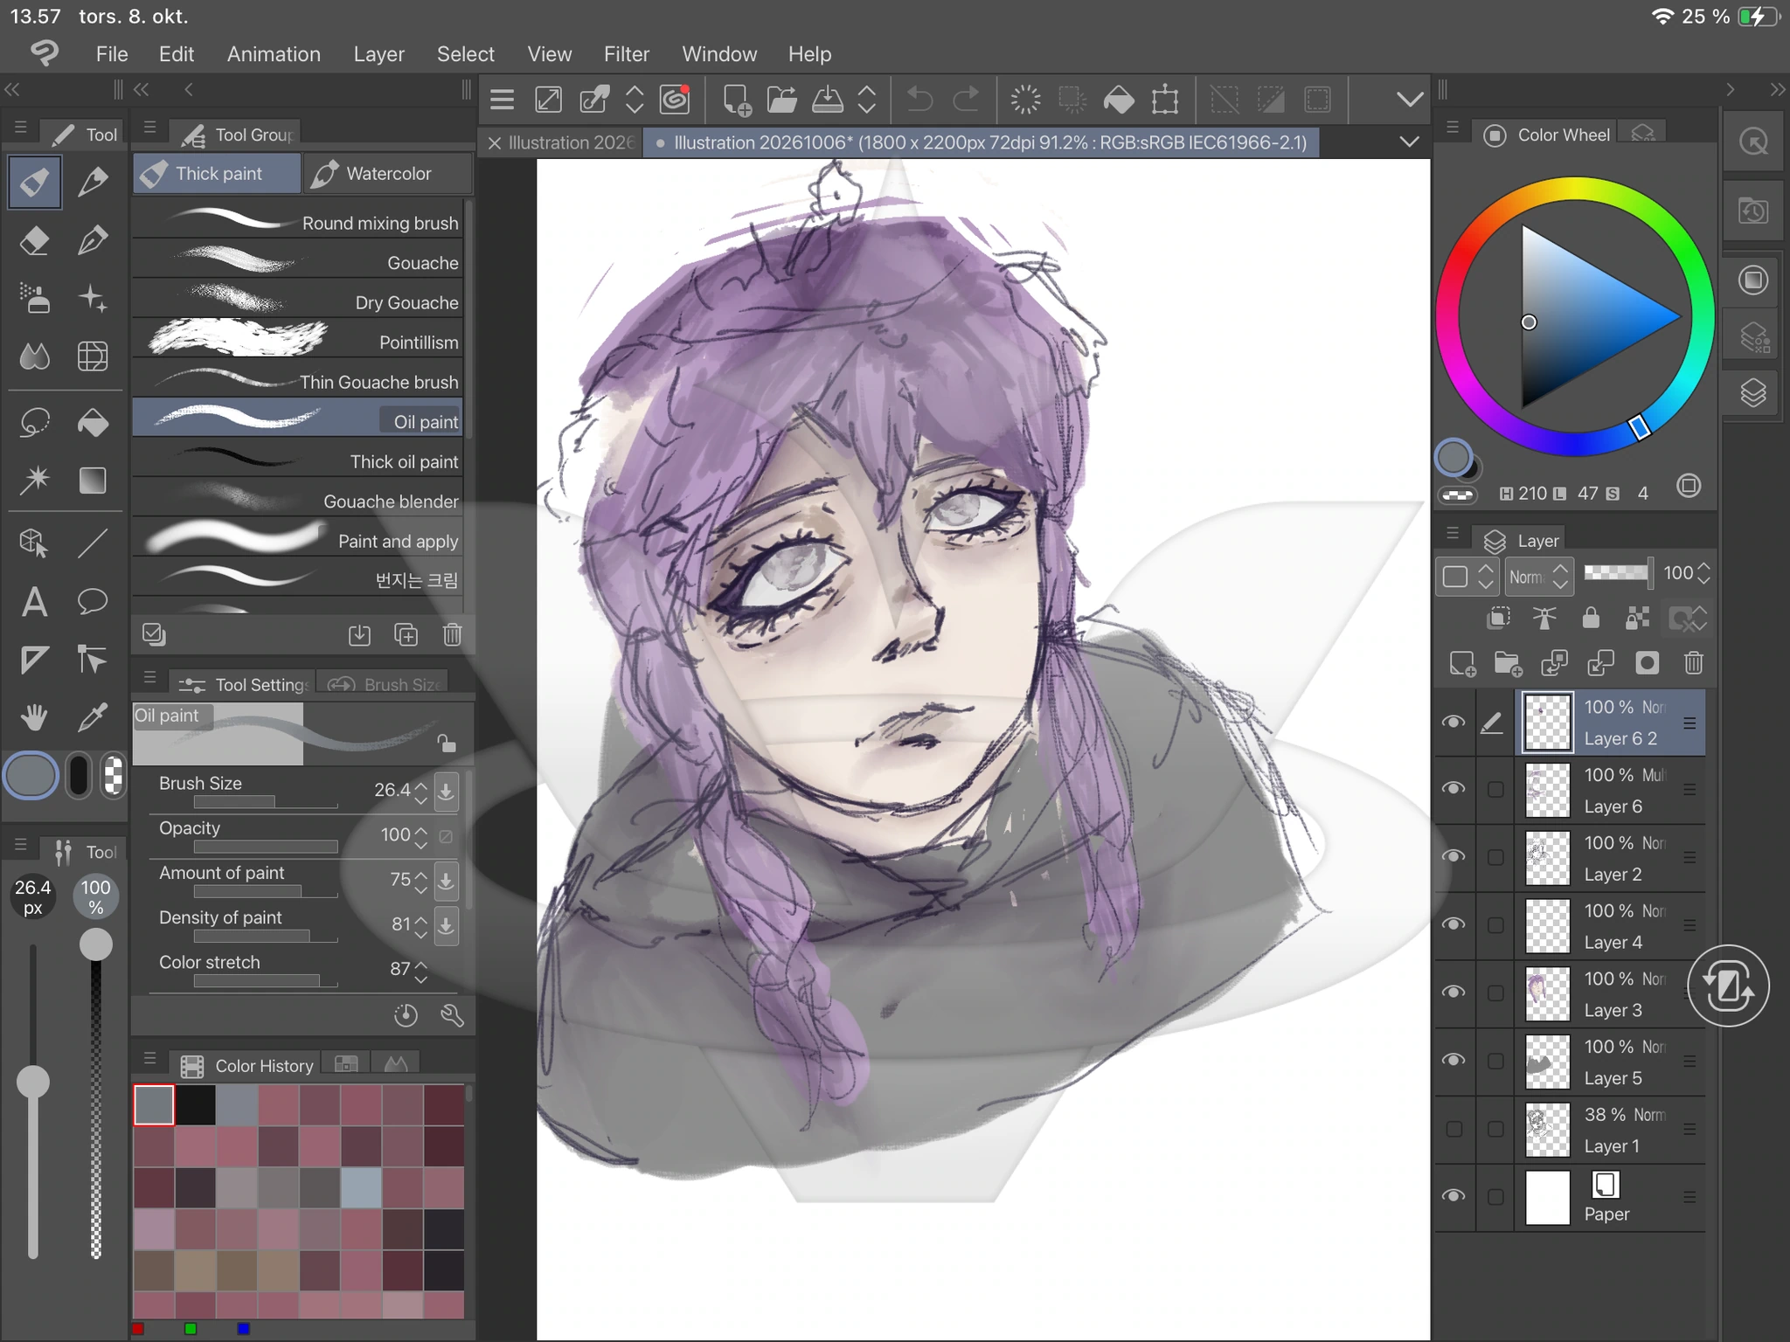Open Amount of paint dynamics dropdown
This screenshot has height=1342, width=1790.
pyautogui.click(x=446, y=880)
